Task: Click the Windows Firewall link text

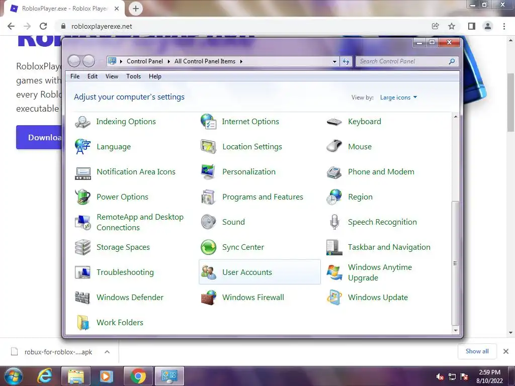Action: (x=253, y=298)
